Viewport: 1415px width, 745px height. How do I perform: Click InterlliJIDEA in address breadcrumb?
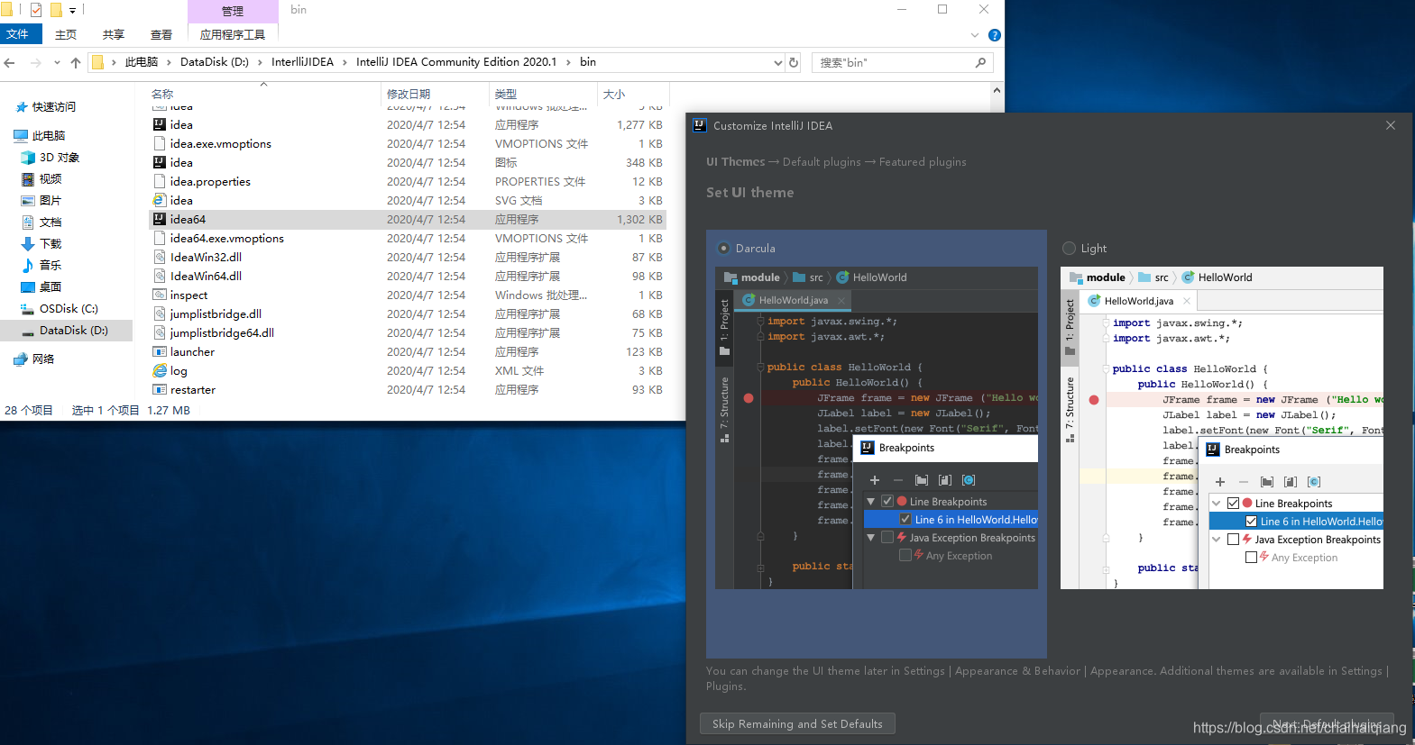click(x=302, y=62)
